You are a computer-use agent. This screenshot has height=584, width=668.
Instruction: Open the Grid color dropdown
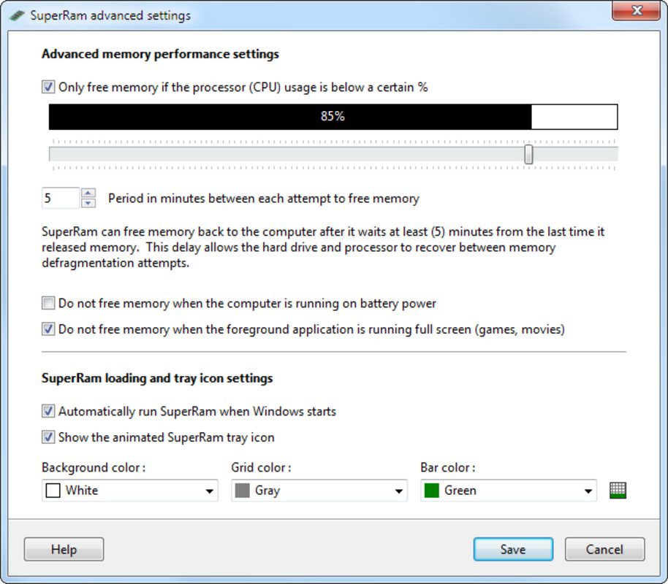tap(319, 491)
